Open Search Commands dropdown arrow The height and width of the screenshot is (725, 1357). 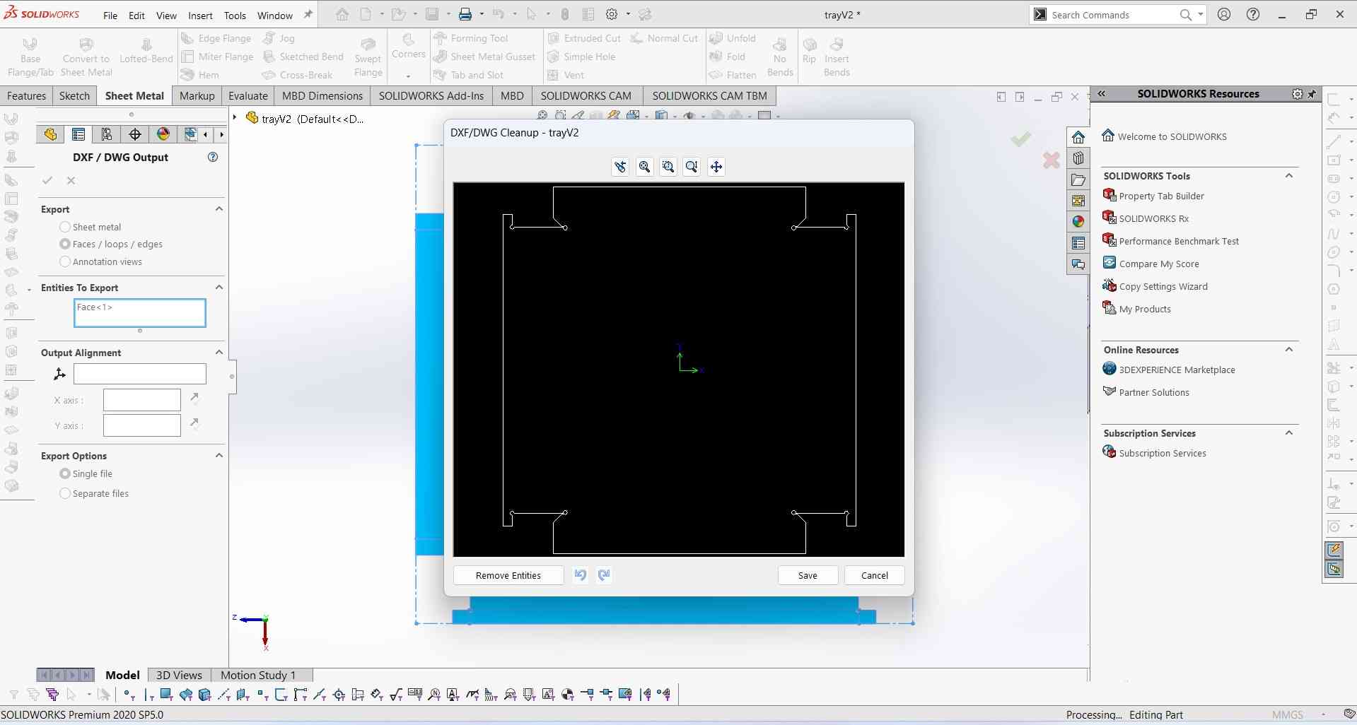pyautogui.click(x=1201, y=14)
